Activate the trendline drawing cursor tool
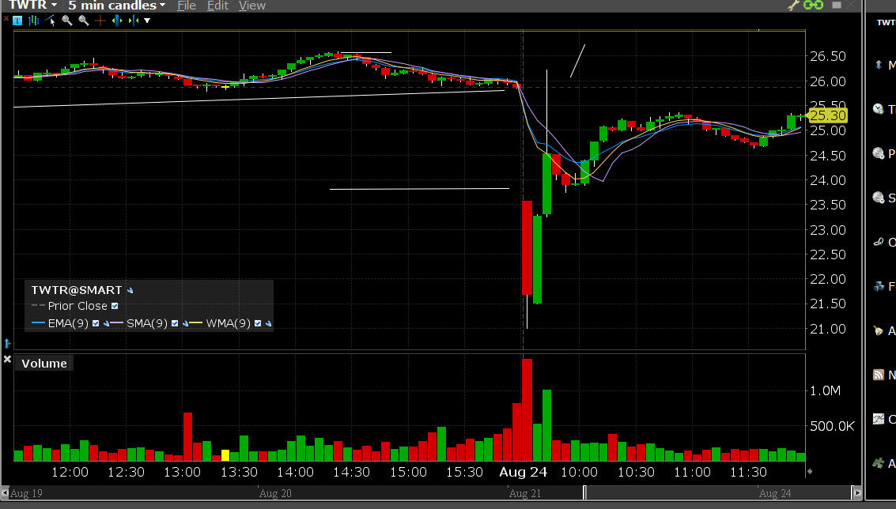This screenshot has height=509, width=896. [x=51, y=21]
